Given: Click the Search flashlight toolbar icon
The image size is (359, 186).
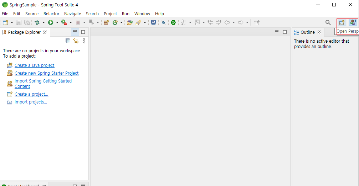Looking at the screenshot, I should pos(138,22).
